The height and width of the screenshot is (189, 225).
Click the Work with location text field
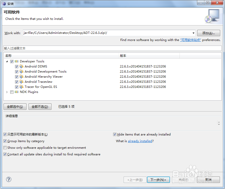coord(107,33)
